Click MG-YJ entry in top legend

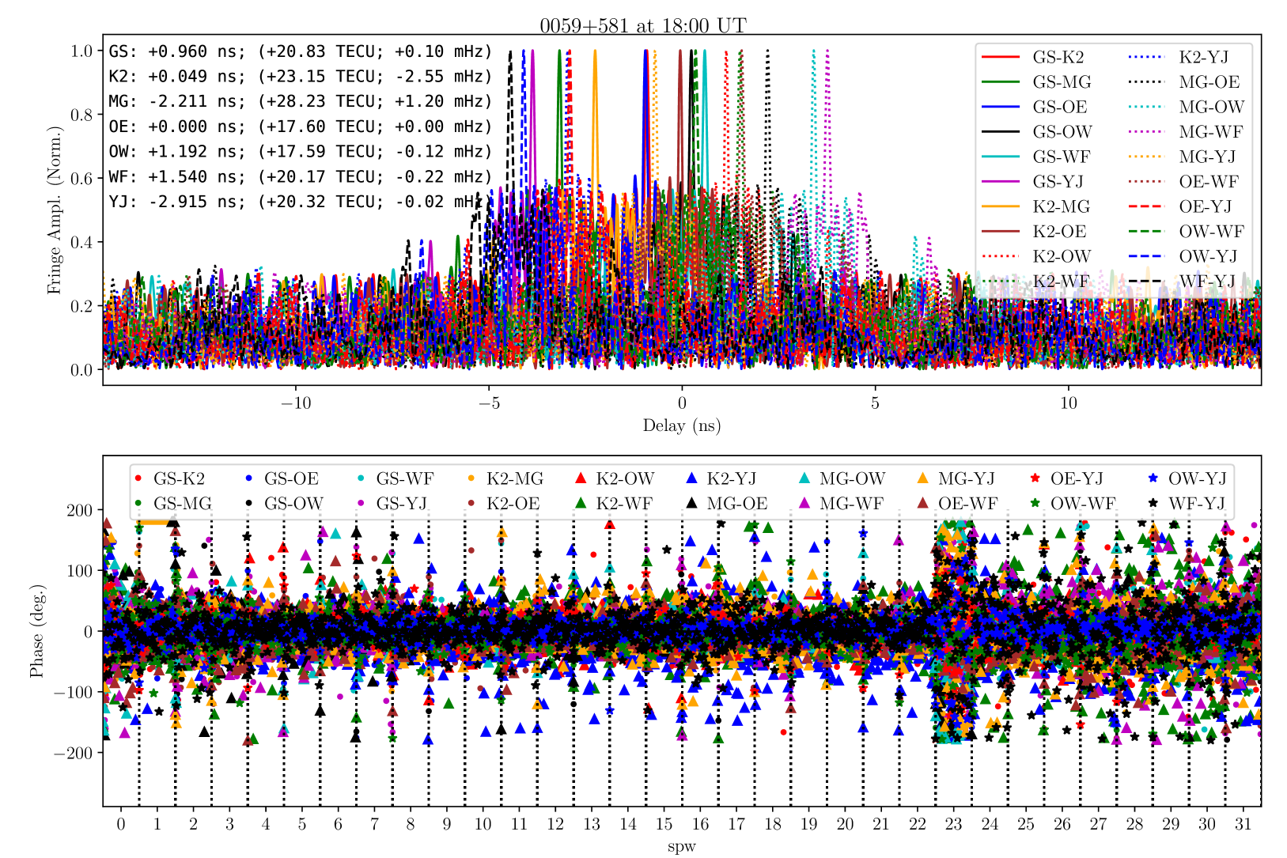tap(1183, 157)
